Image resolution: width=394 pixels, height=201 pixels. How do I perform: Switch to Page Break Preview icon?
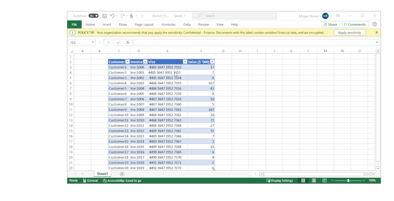[x=325, y=181]
